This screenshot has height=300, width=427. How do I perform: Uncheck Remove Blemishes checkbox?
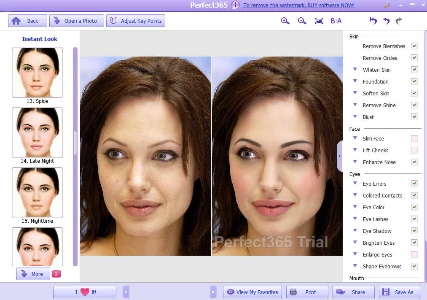click(414, 46)
